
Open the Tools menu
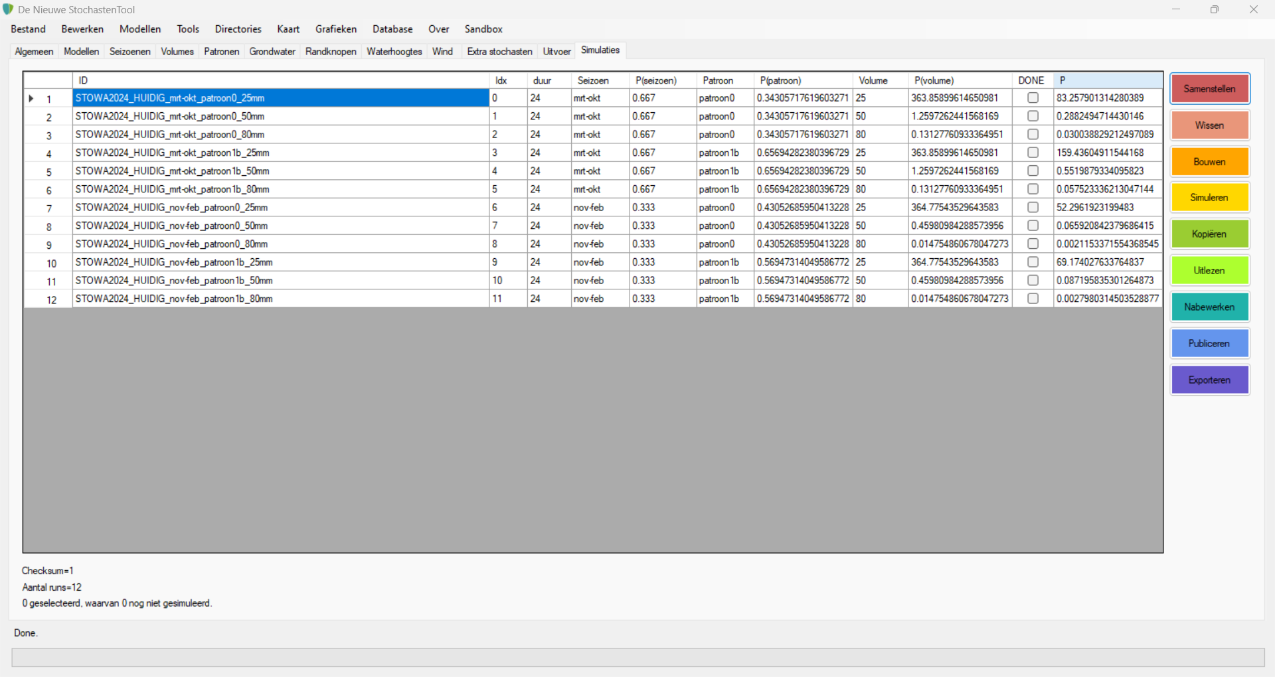tap(188, 29)
